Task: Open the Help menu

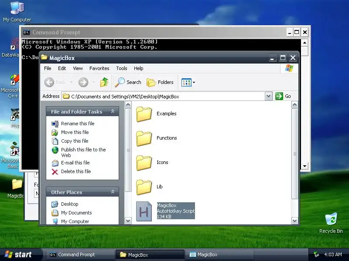Action: click(138, 68)
